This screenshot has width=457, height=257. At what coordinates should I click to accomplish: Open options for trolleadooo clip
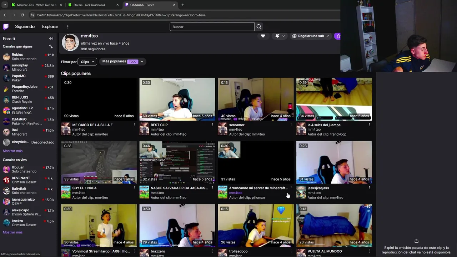pos(291,251)
